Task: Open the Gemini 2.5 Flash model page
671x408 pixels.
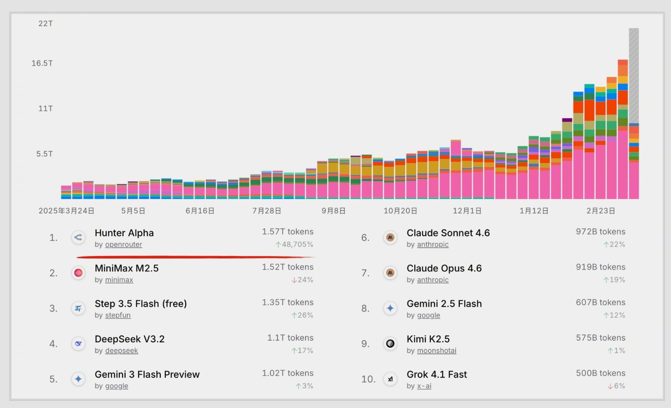Action: pos(444,304)
